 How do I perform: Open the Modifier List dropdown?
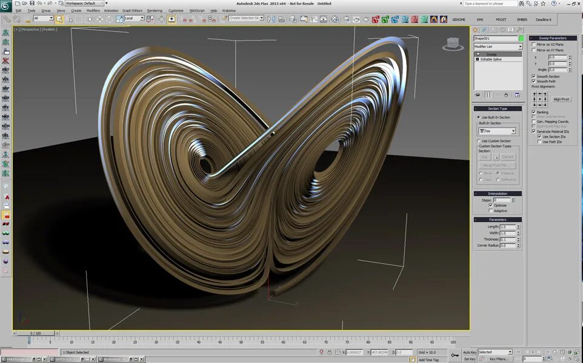(497, 47)
